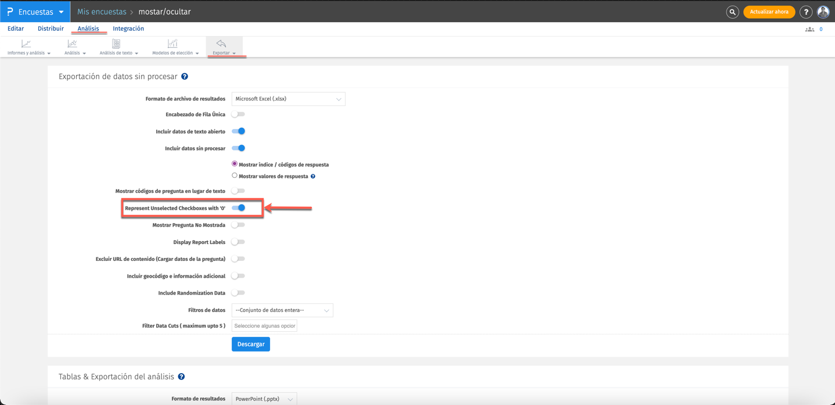Click the Actualizar ahora button
Image resolution: width=835 pixels, height=405 pixels.
(769, 12)
